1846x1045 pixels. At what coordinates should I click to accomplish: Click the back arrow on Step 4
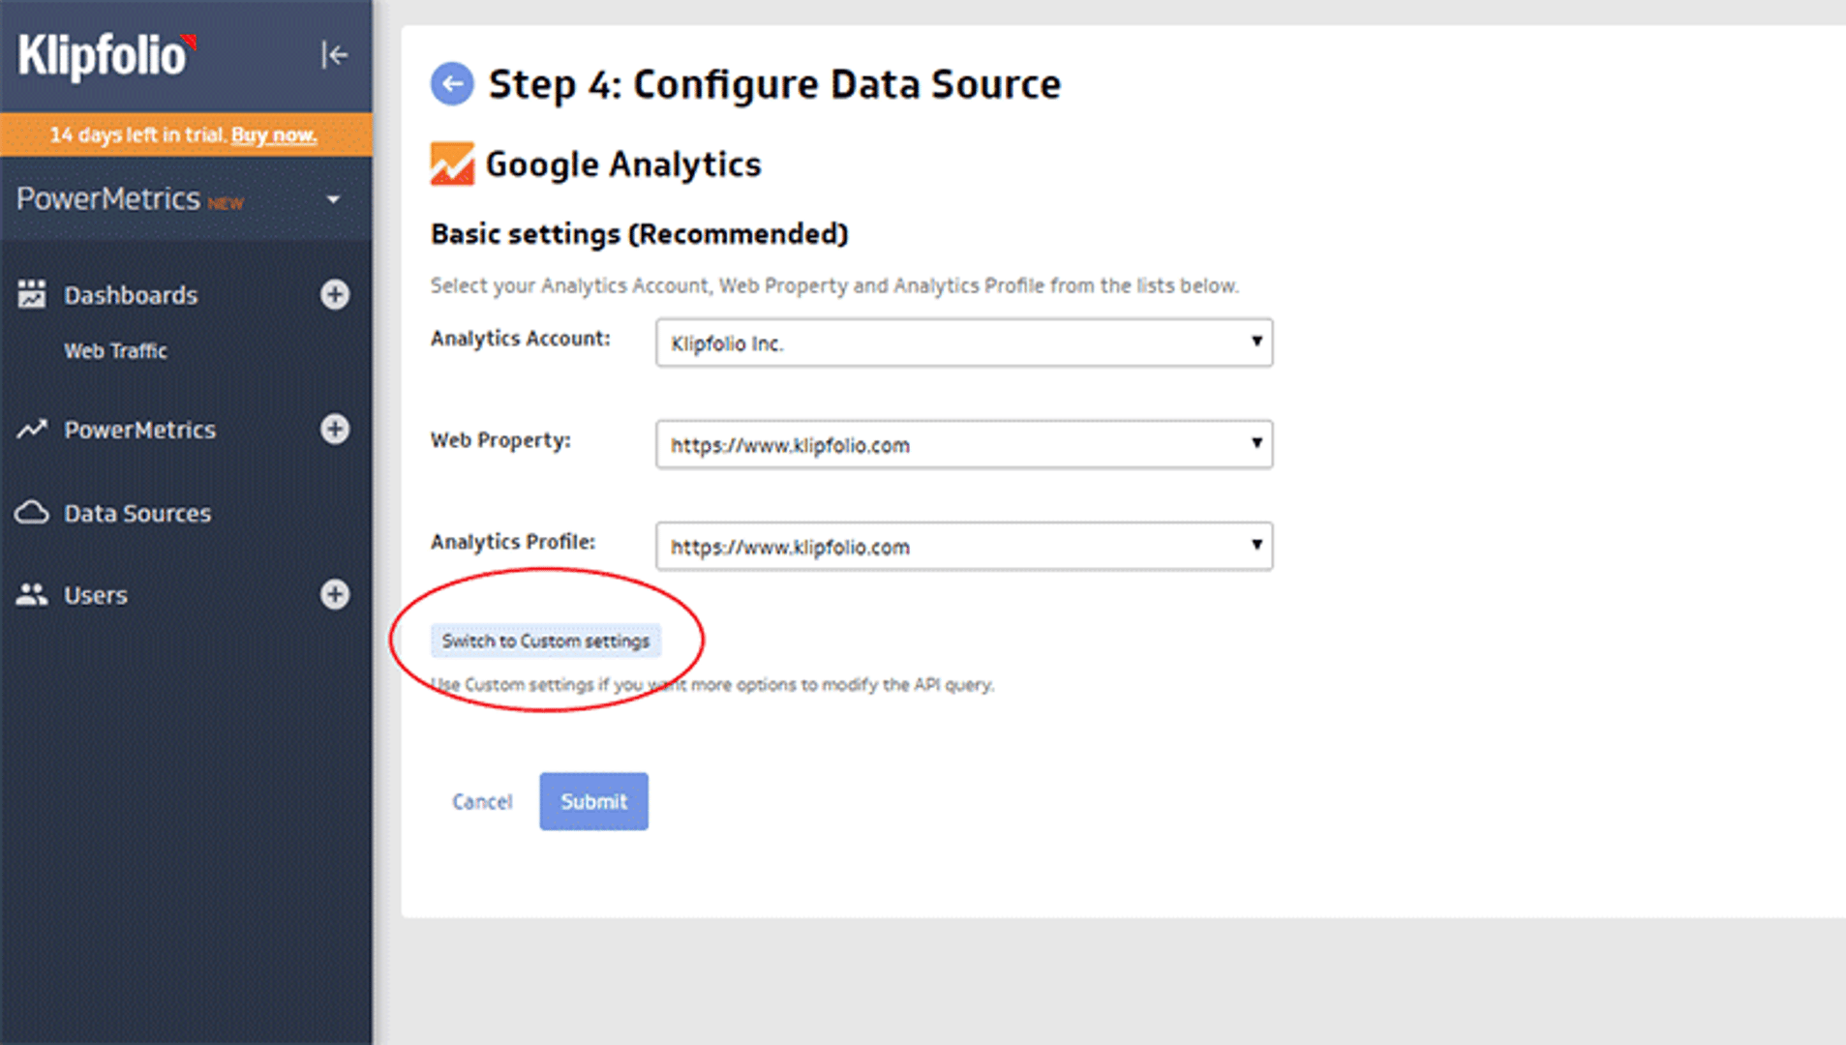pyautogui.click(x=450, y=84)
